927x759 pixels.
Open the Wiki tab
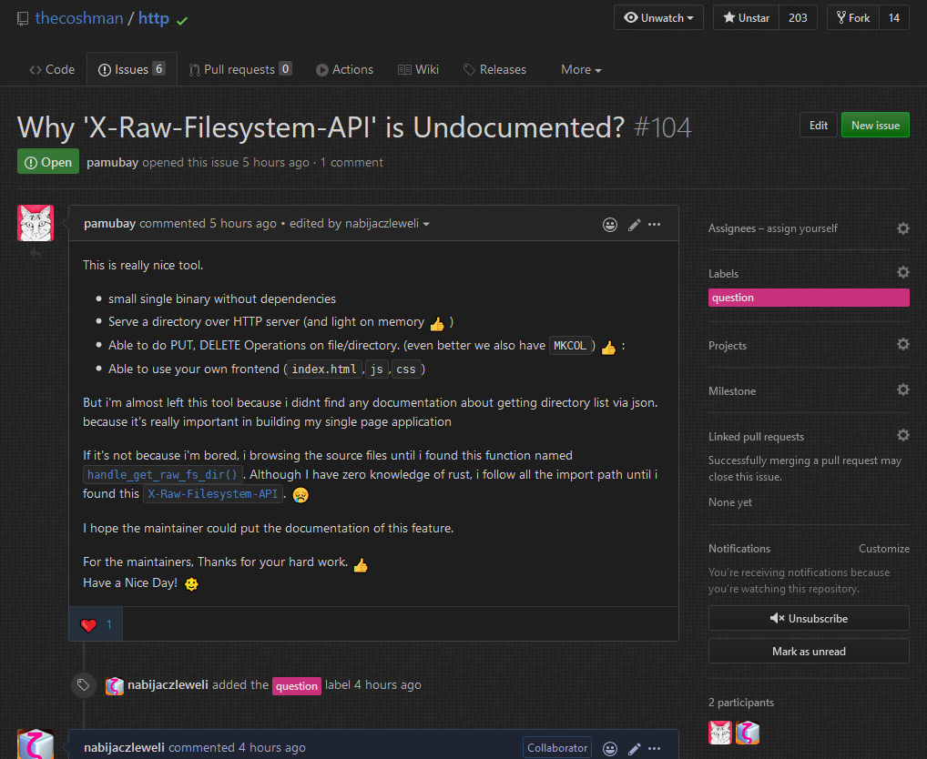(418, 69)
